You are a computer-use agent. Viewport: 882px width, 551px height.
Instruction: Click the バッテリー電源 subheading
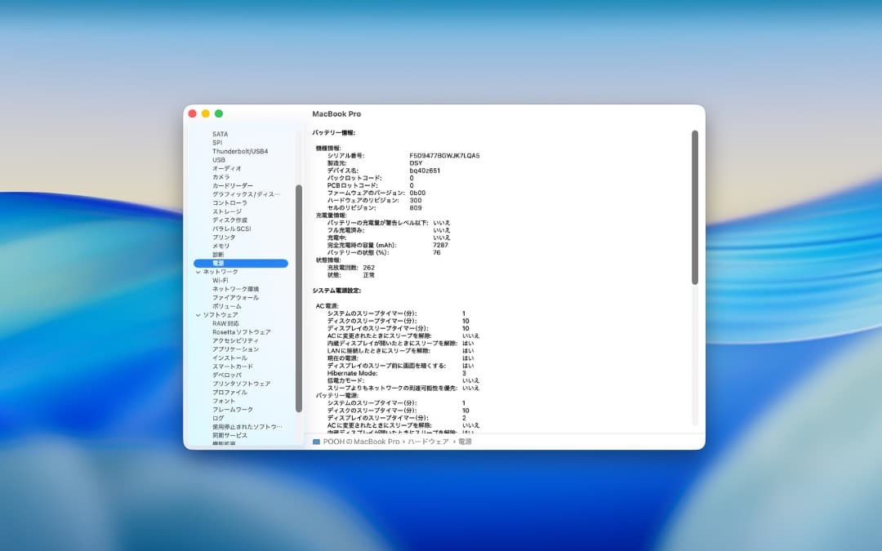(x=336, y=396)
